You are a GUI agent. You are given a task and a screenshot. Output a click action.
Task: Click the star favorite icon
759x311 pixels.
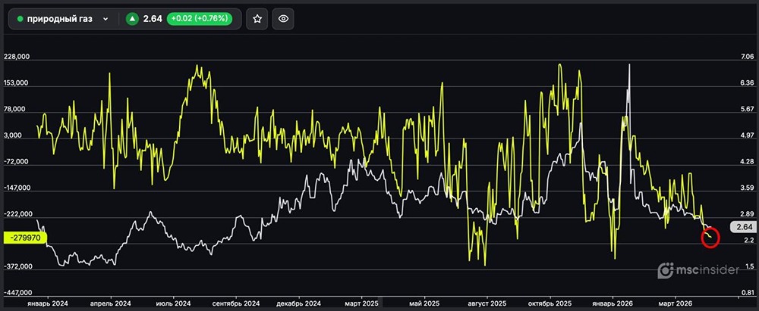[257, 19]
